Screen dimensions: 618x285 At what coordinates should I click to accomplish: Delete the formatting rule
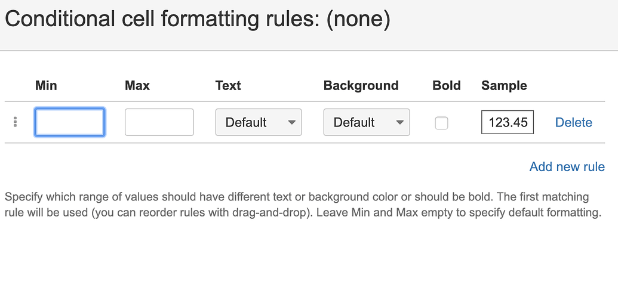click(573, 122)
